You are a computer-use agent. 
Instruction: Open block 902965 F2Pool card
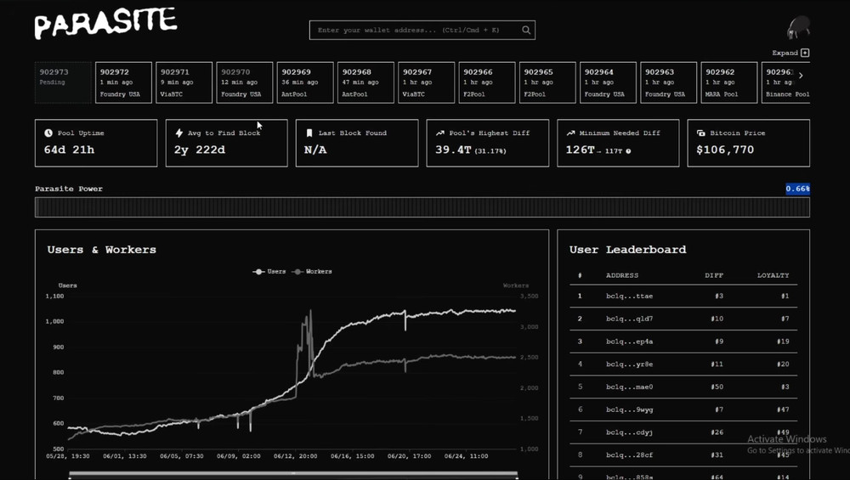coord(547,82)
